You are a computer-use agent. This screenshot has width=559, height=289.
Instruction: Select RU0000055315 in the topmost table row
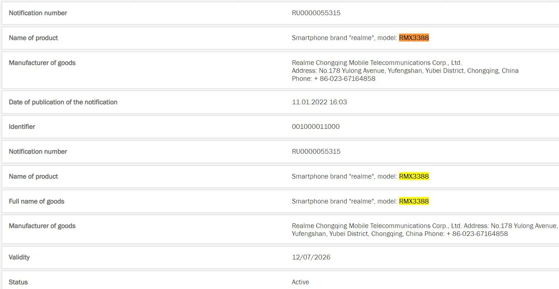(316, 13)
